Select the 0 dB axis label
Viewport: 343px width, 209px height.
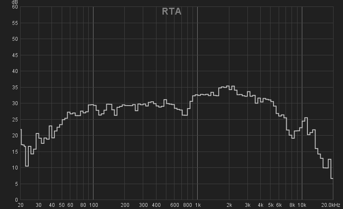click(16, 200)
